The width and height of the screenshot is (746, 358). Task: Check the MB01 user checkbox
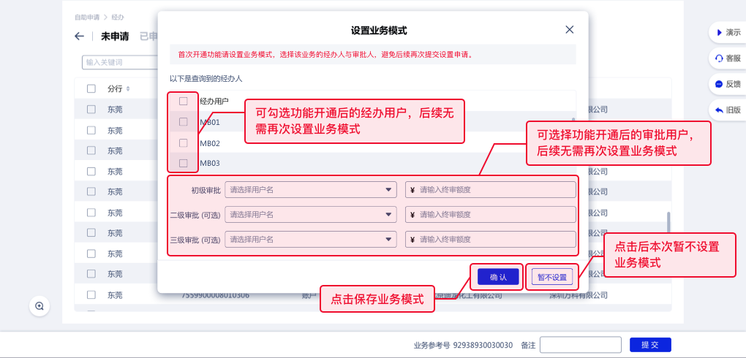184,122
